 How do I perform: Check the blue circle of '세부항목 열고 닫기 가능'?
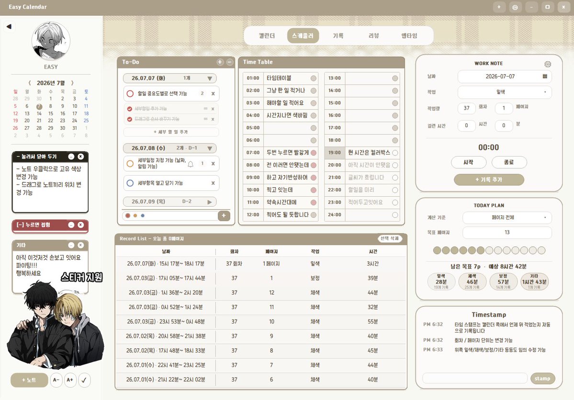coord(130,183)
